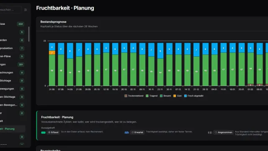This screenshot has width=268, height=151.
Task: Toggle the Besamt legend entry
Action: pos(165,96)
